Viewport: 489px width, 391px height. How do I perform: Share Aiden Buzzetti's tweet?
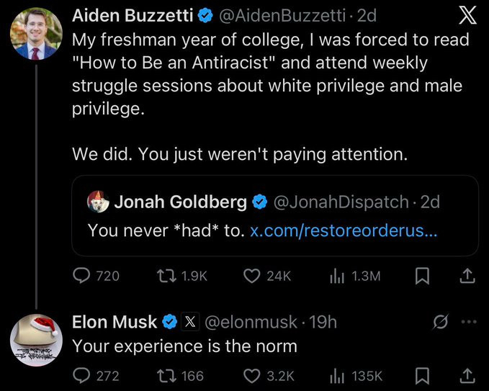click(x=467, y=275)
